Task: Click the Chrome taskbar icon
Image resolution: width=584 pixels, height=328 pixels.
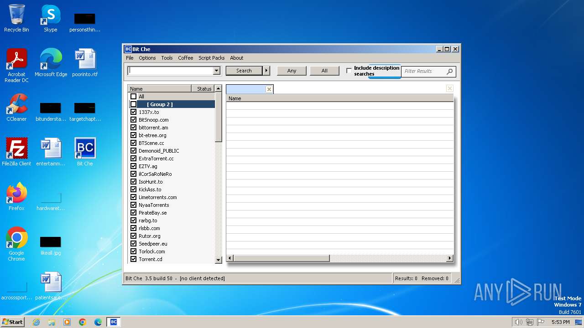Action: 83,322
